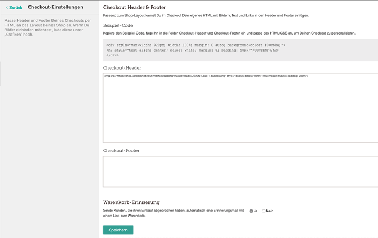Click the Checkout Header & Footer heading
The image size is (378, 238).
point(134,7)
